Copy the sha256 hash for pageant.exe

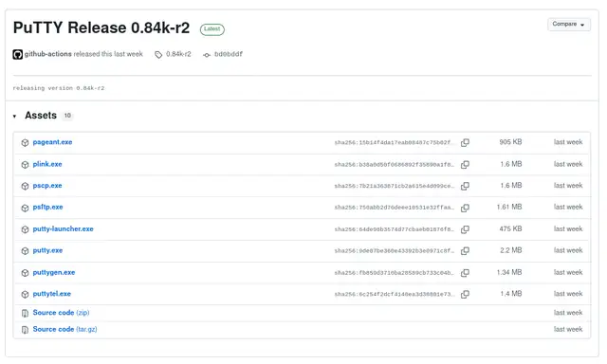465,143
